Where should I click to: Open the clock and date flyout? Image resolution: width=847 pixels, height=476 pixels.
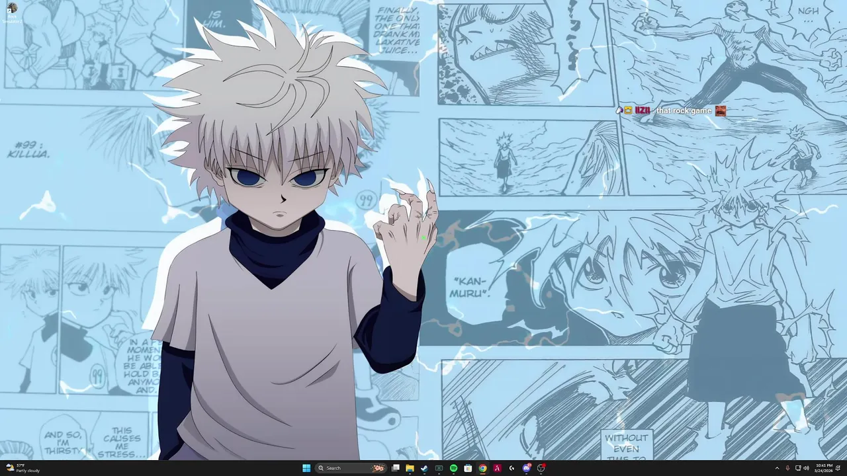coord(824,468)
